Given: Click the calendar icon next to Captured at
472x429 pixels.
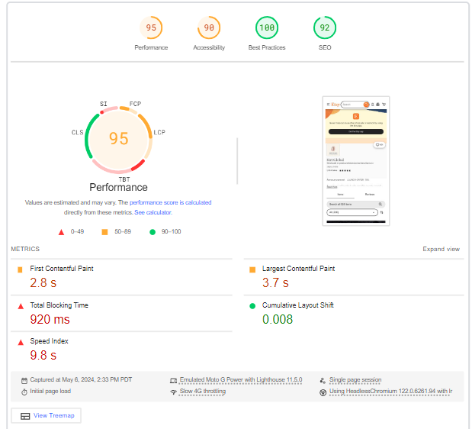Looking at the screenshot, I should pos(24,381).
